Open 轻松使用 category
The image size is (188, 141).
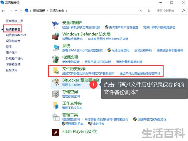(x=11, y=70)
